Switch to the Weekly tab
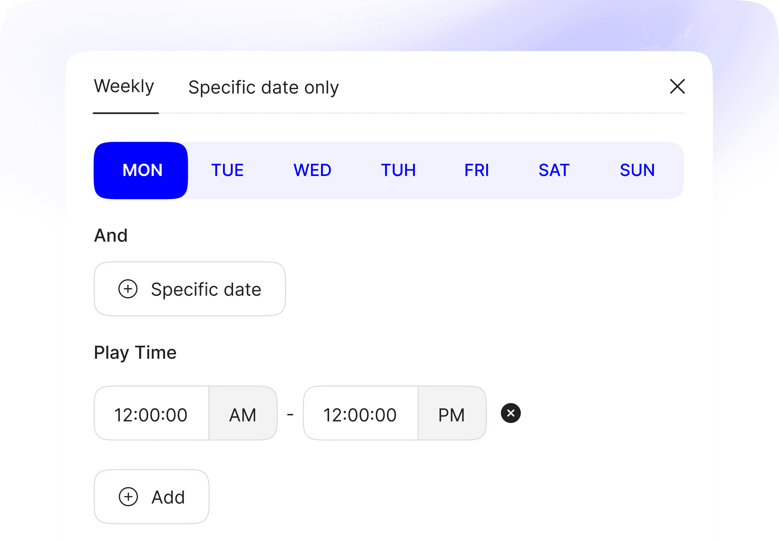Image resolution: width=779 pixels, height=541 pixels. click(124, 87)
